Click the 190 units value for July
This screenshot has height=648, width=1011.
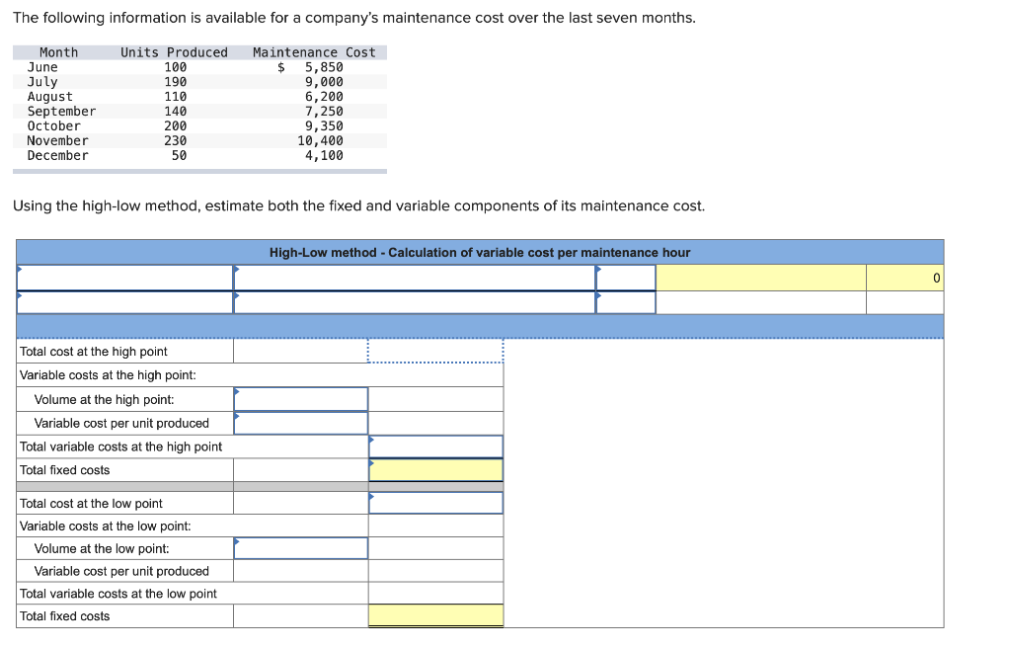tap(176, 82)
